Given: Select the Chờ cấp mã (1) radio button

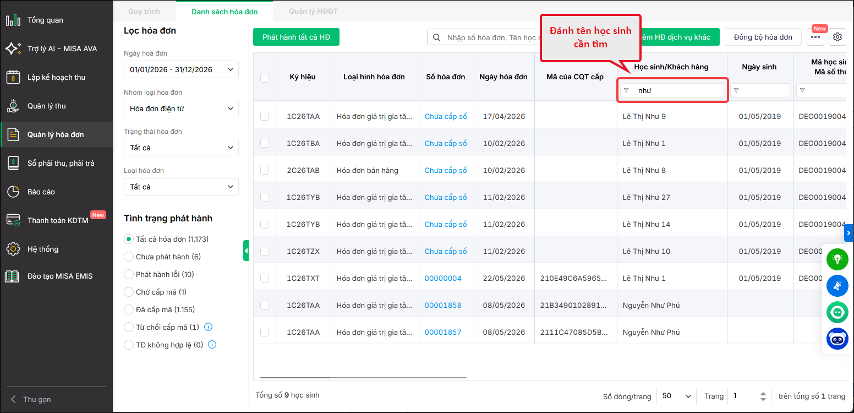Looking at the screenshot, I should (x=129, y=292).
